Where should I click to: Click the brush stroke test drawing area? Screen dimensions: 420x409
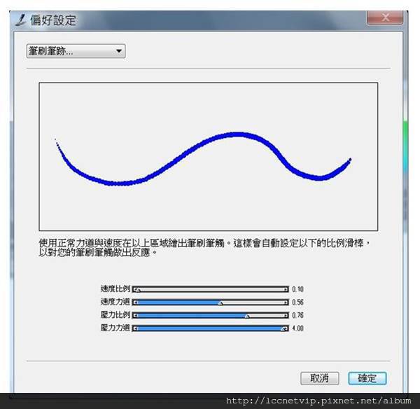pos(209,156)
